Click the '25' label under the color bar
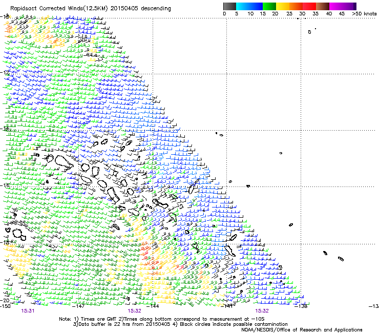Image resolution: width=379 pixels, height=333 pixels. tap(289, 14)
